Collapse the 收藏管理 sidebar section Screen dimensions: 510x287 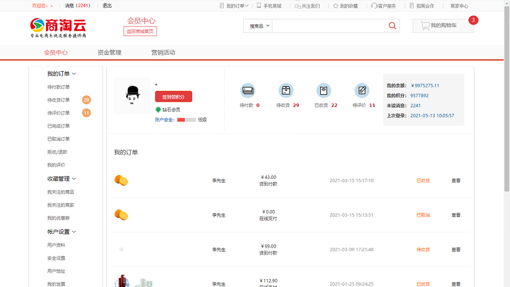[62, 179]
